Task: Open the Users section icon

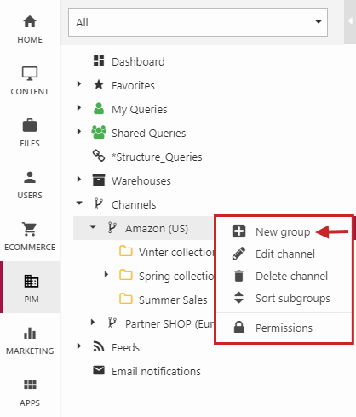Action: [30, 177]
